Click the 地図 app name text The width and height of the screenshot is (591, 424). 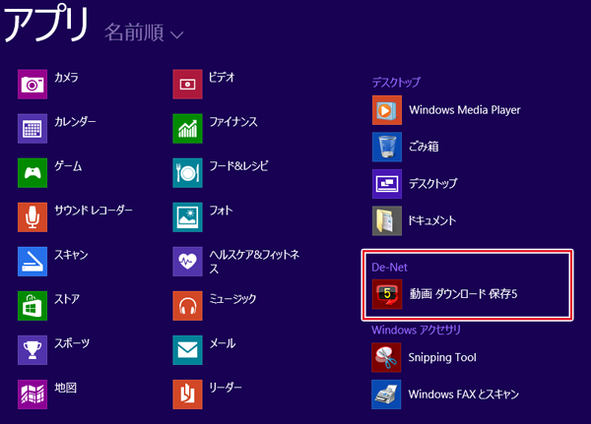point(66,388)
